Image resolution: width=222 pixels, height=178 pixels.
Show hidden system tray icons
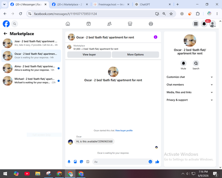coord(183,174)
